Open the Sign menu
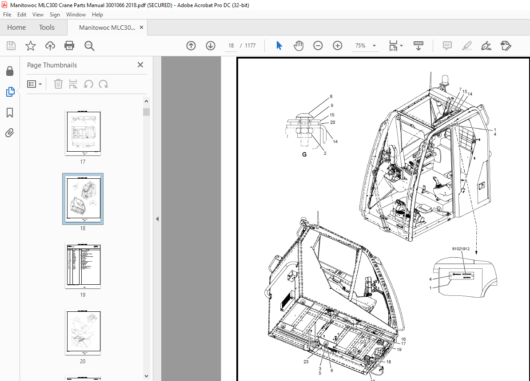 coord(55,15)
